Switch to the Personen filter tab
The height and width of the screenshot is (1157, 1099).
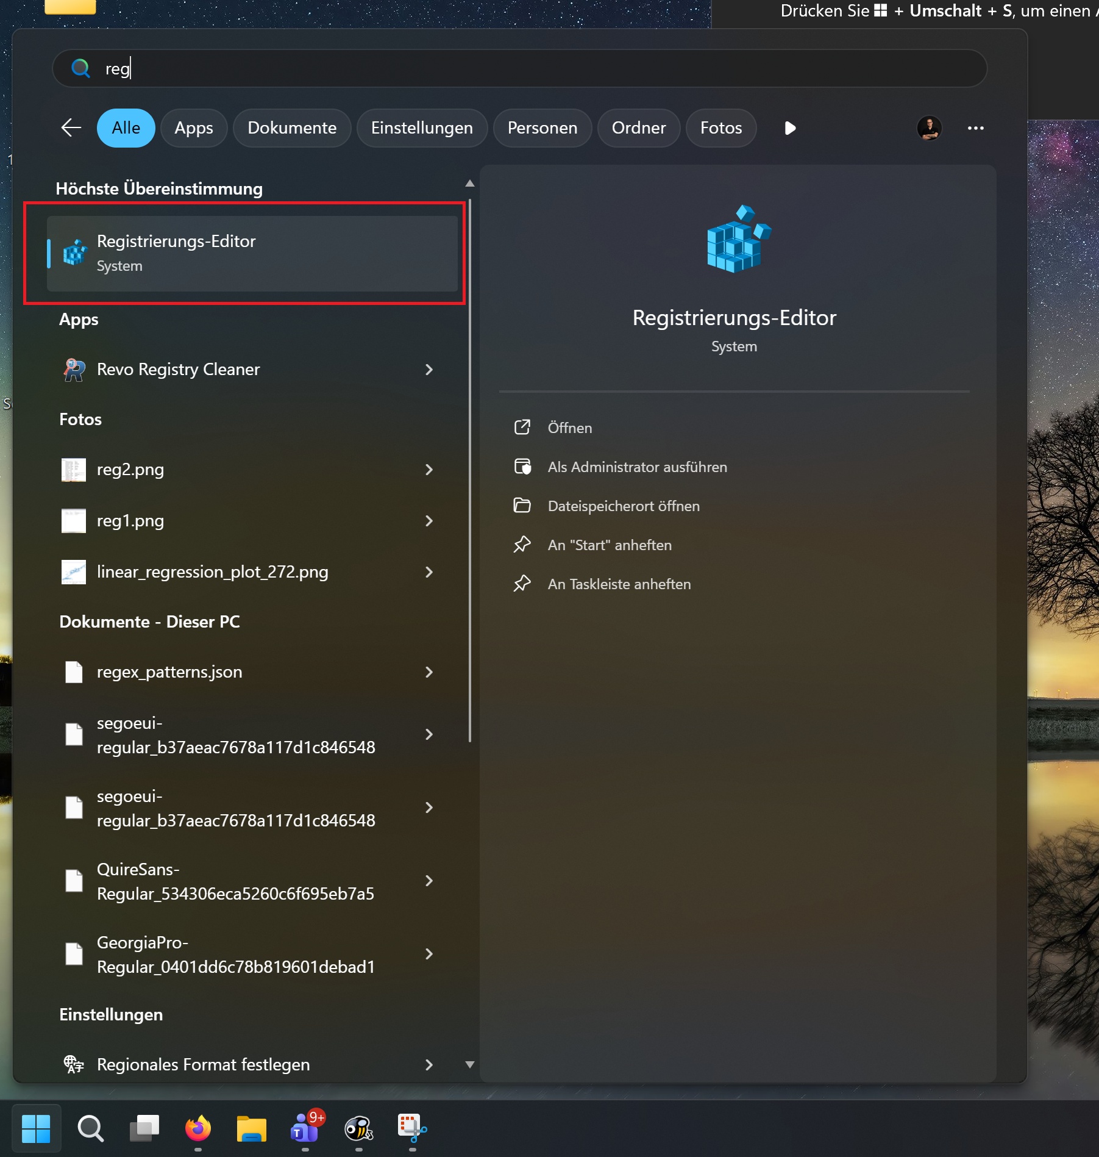[x=542, y=128]
